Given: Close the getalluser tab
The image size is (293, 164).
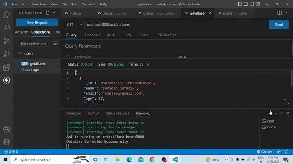Looking at the screenshot, I should point(210,13).
